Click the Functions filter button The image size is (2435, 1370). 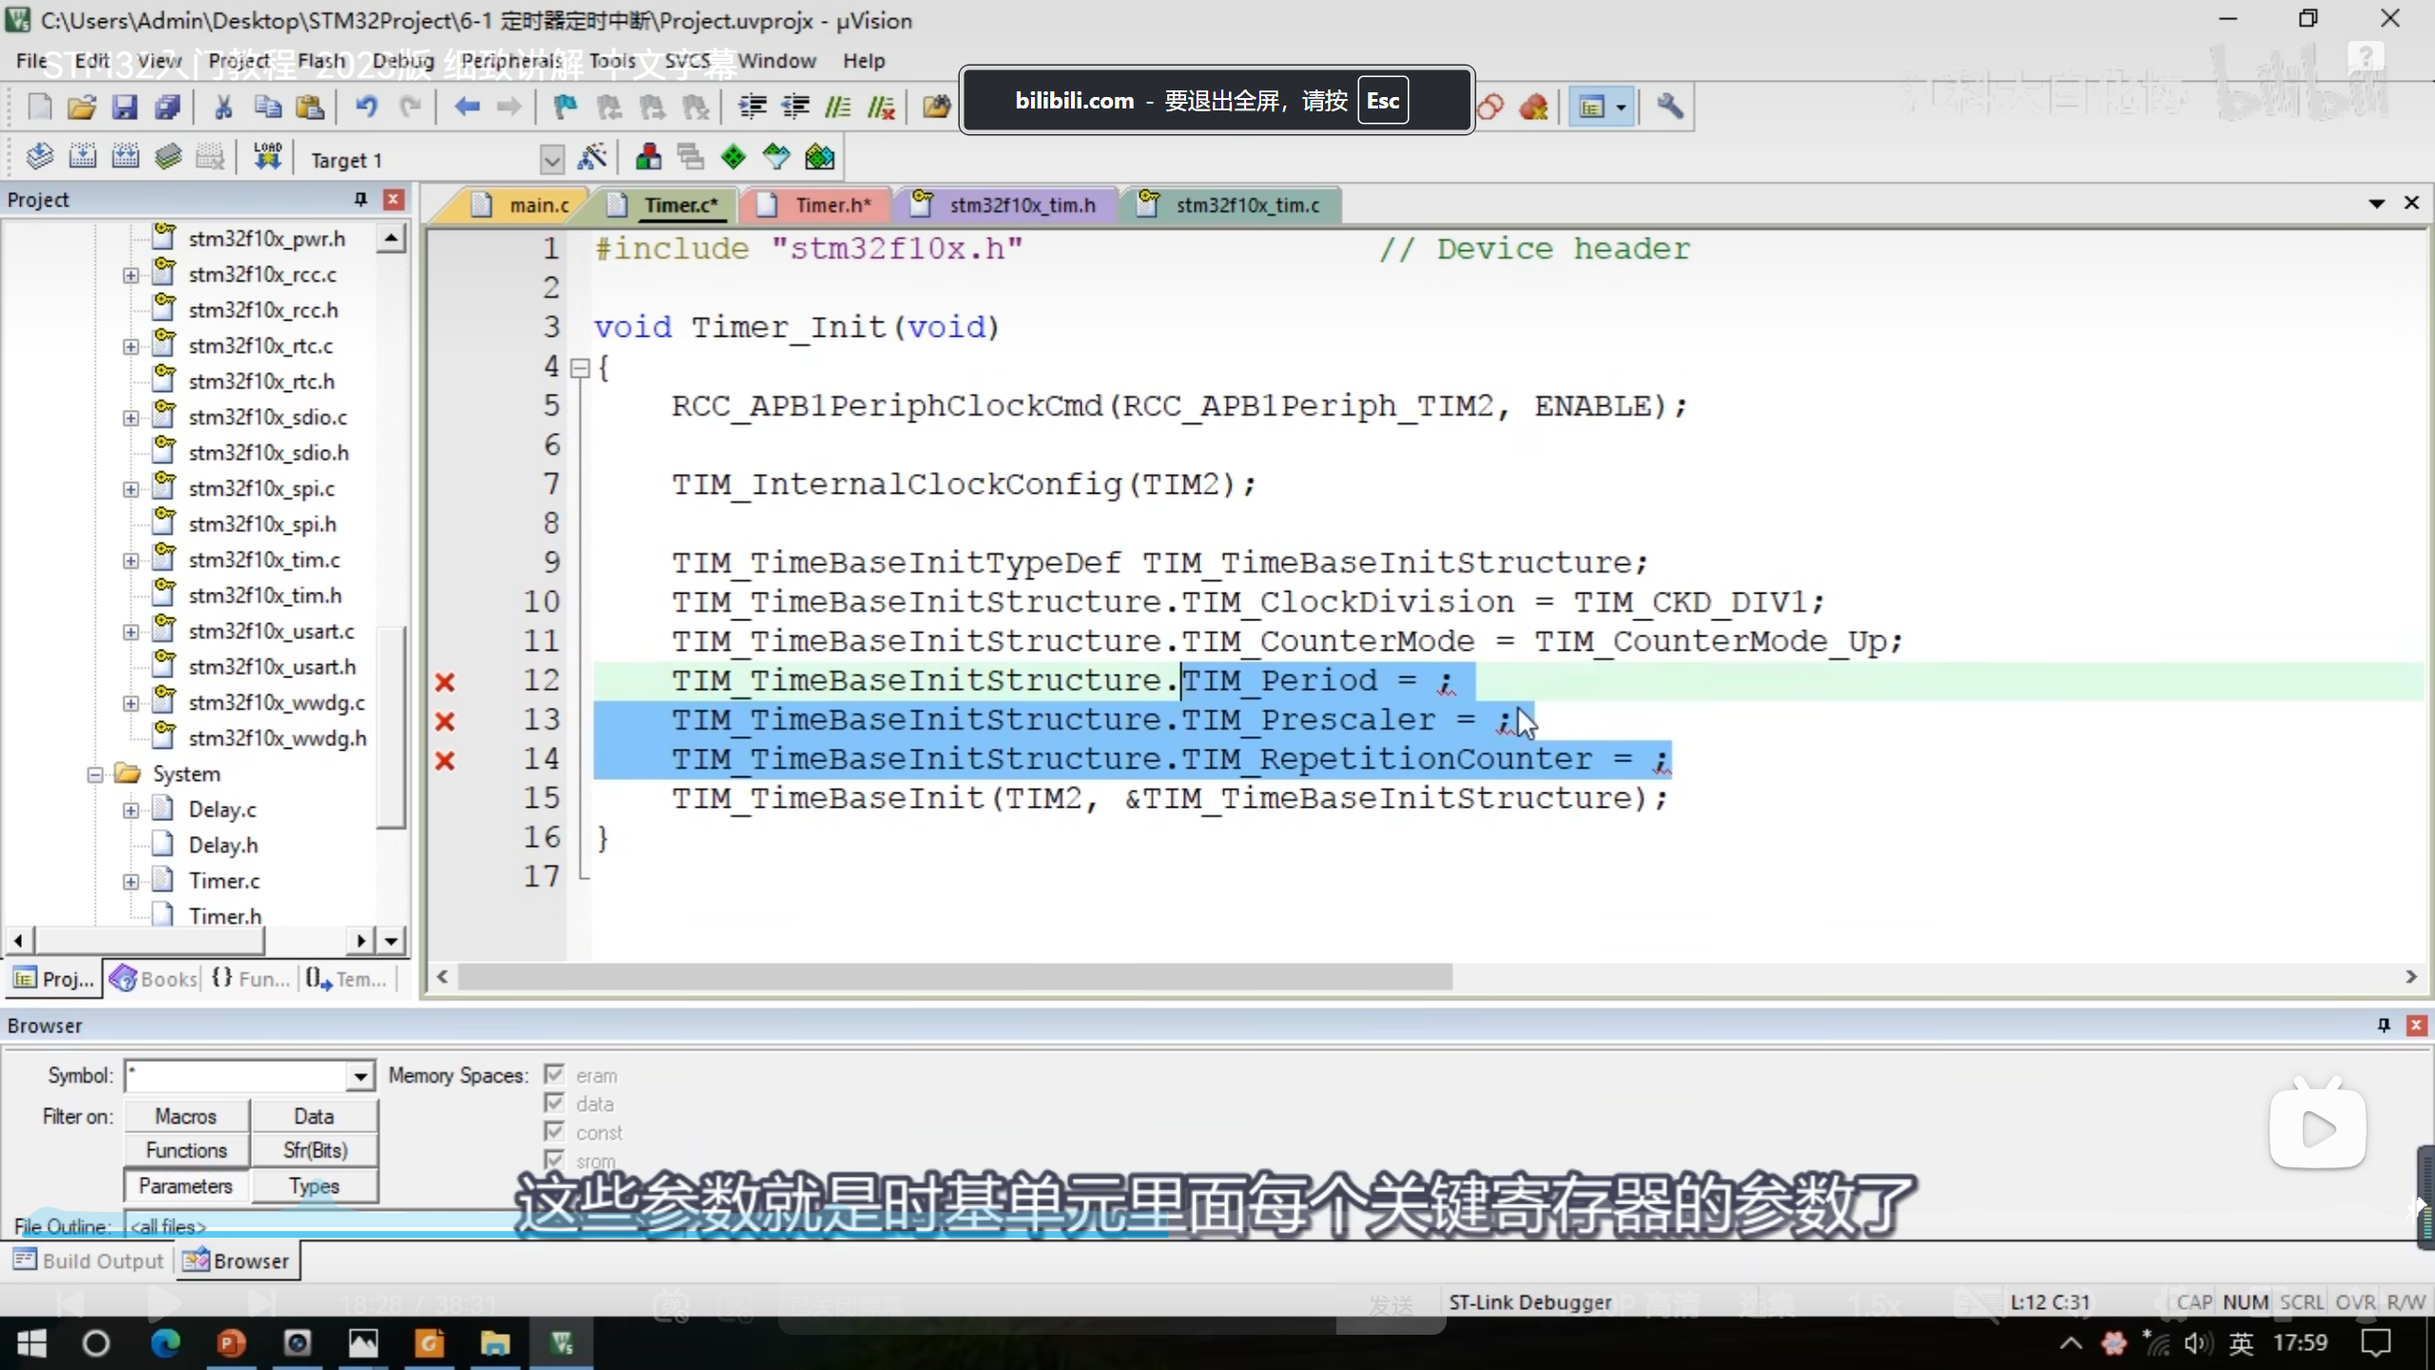(186, 1150)
